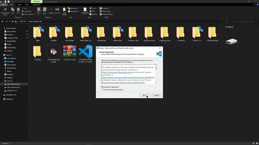Click the Search New Volume field

click(x=244, y=21)
